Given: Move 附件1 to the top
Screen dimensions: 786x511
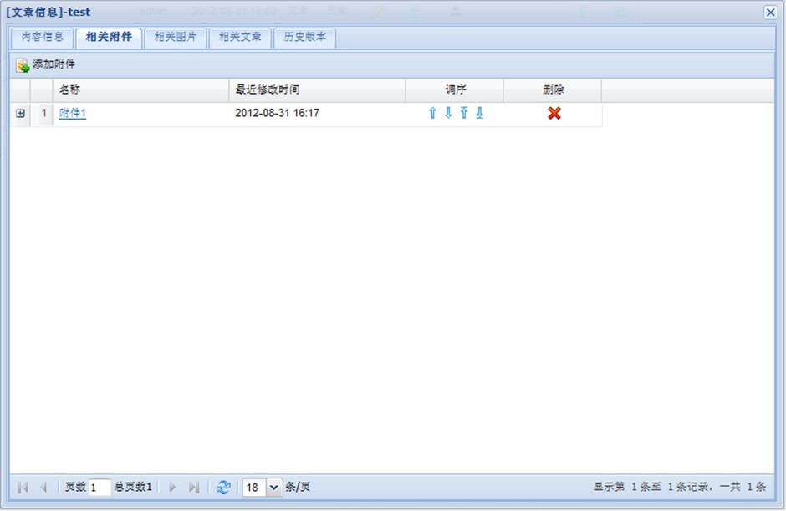Looking at the screenshot, I should pos(464,114).
